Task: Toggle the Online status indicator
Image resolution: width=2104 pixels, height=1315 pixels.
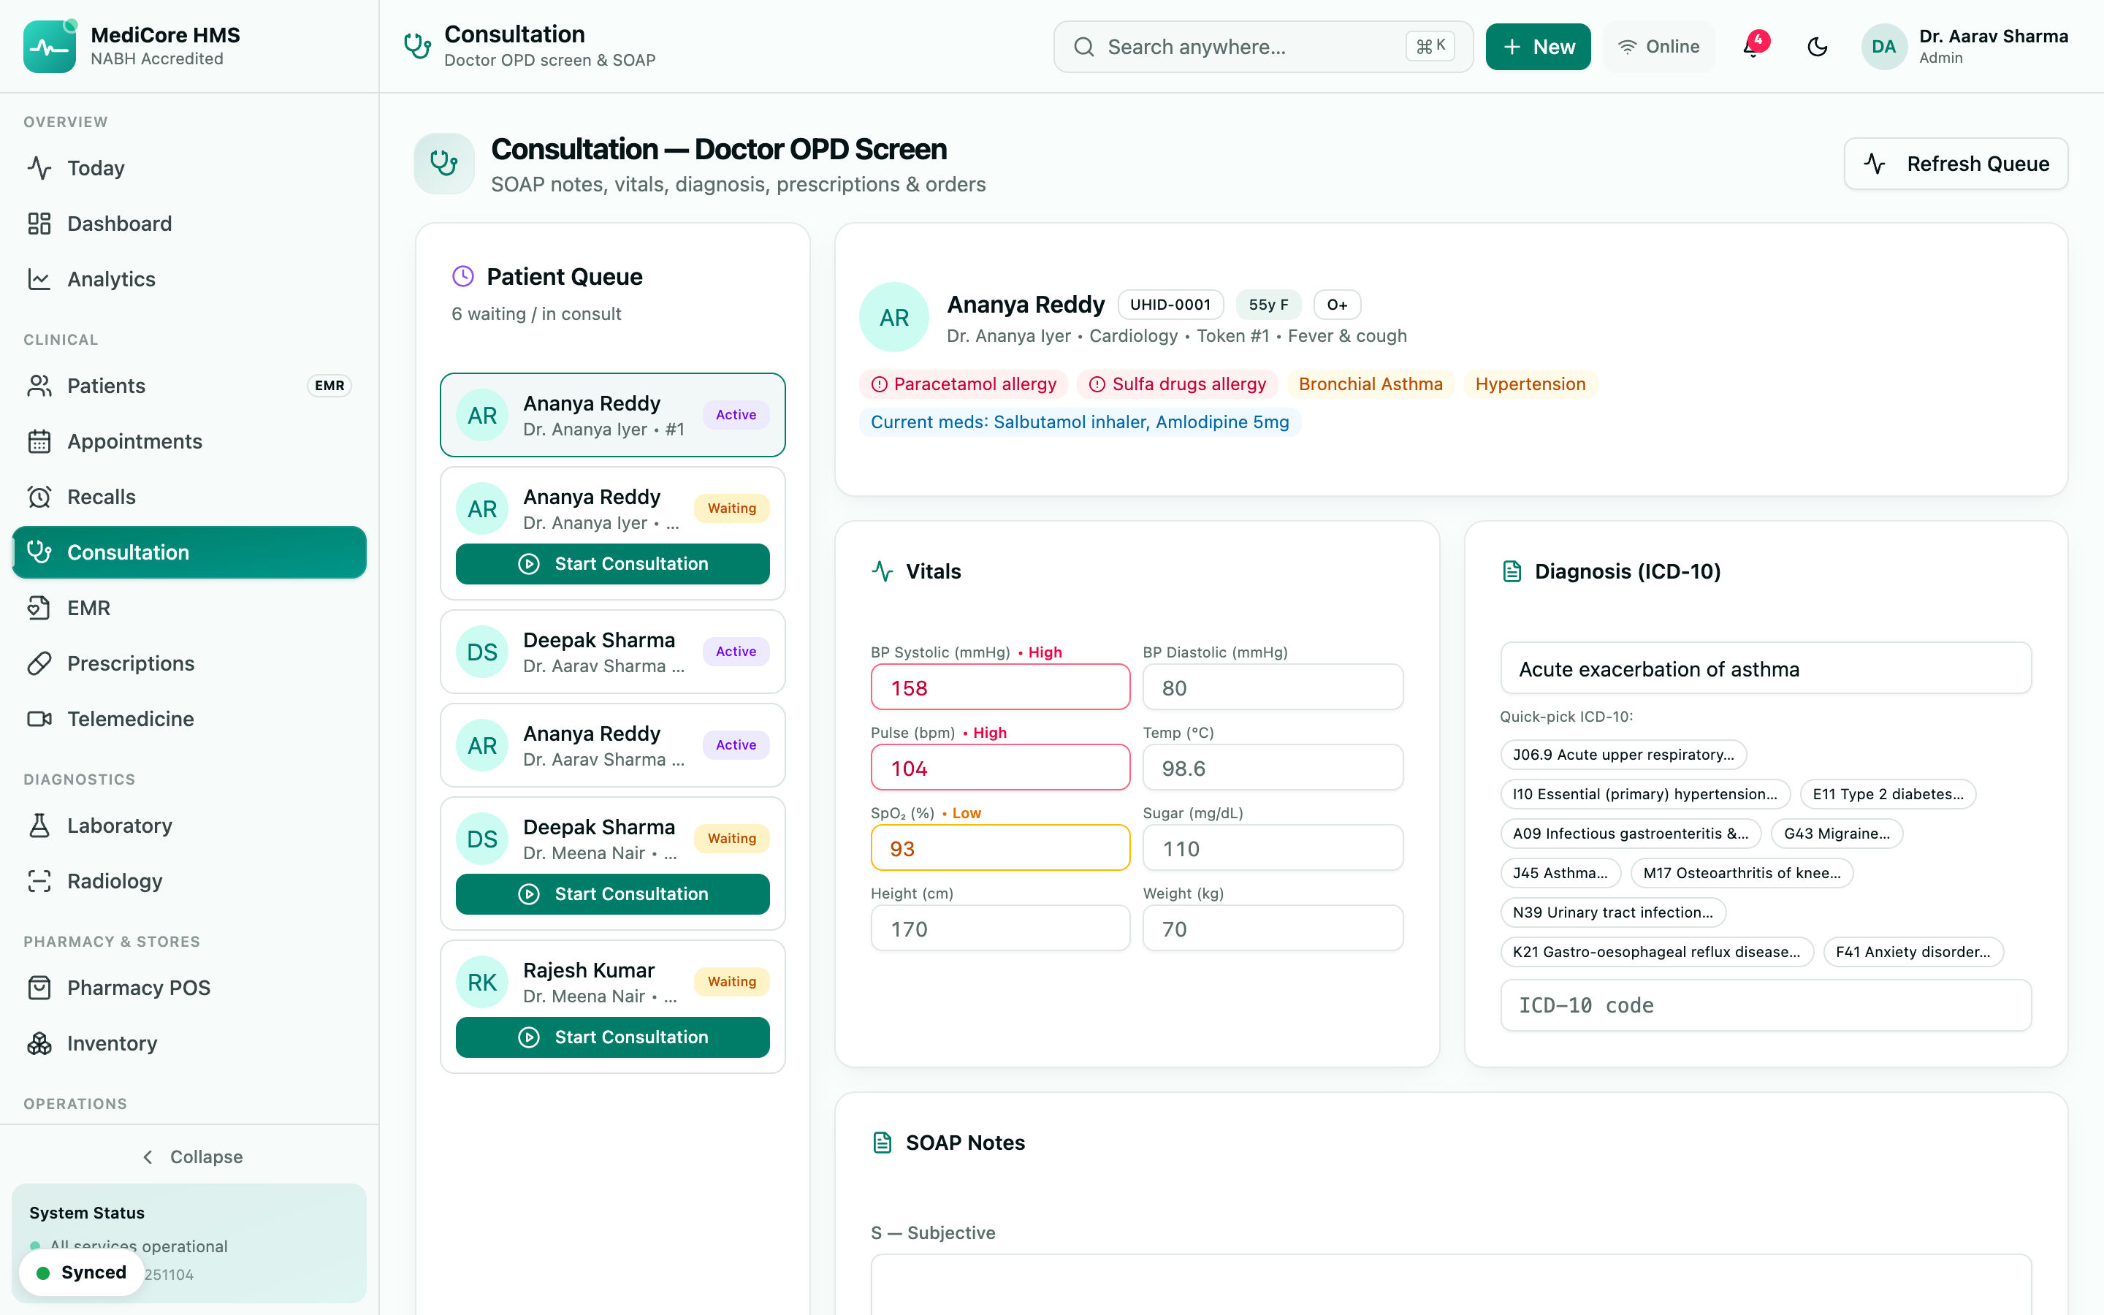Action: tap(1658, 47)
